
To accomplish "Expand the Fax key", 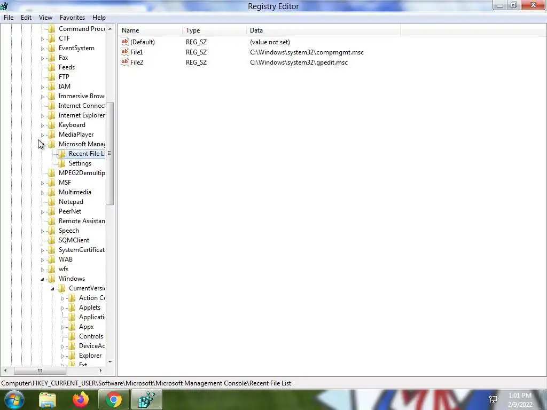I will [42, 58].
